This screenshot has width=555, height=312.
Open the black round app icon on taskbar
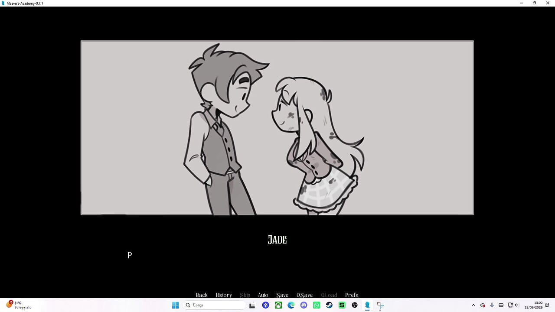point(355,305)
